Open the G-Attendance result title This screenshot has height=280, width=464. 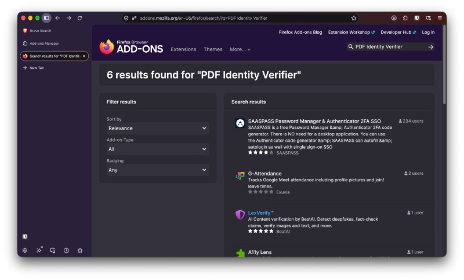click(264, 174)
